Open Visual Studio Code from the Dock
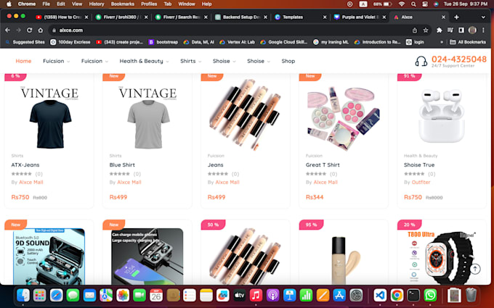 click(x=380, y=295)
